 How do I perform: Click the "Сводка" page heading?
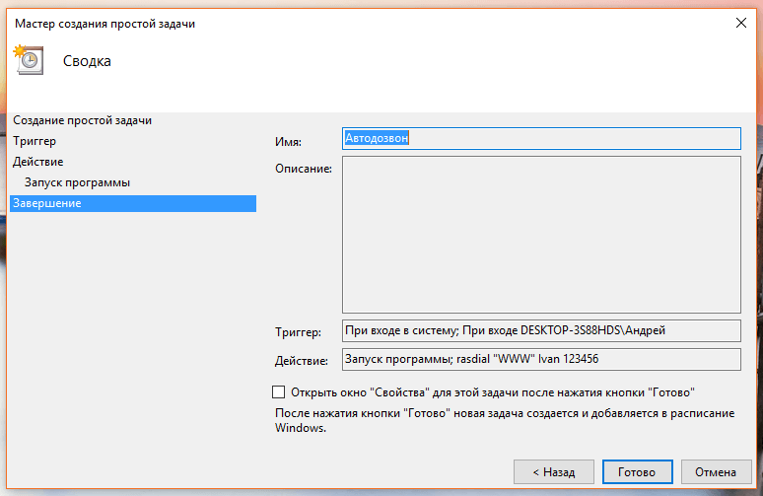[x=87, y=61]
